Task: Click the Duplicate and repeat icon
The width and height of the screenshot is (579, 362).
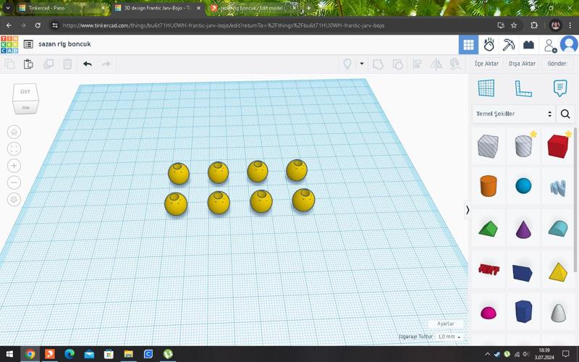Action: click(48, 64)
